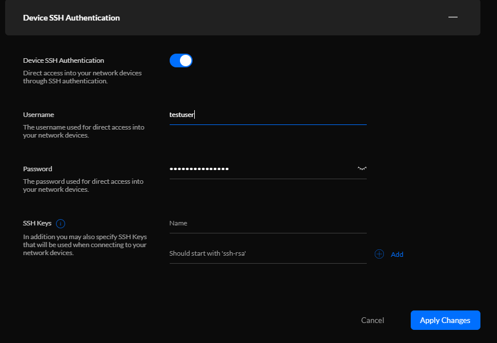Click the Add link for SSH keys
497x343 pixels.
(x=397, y=255)
